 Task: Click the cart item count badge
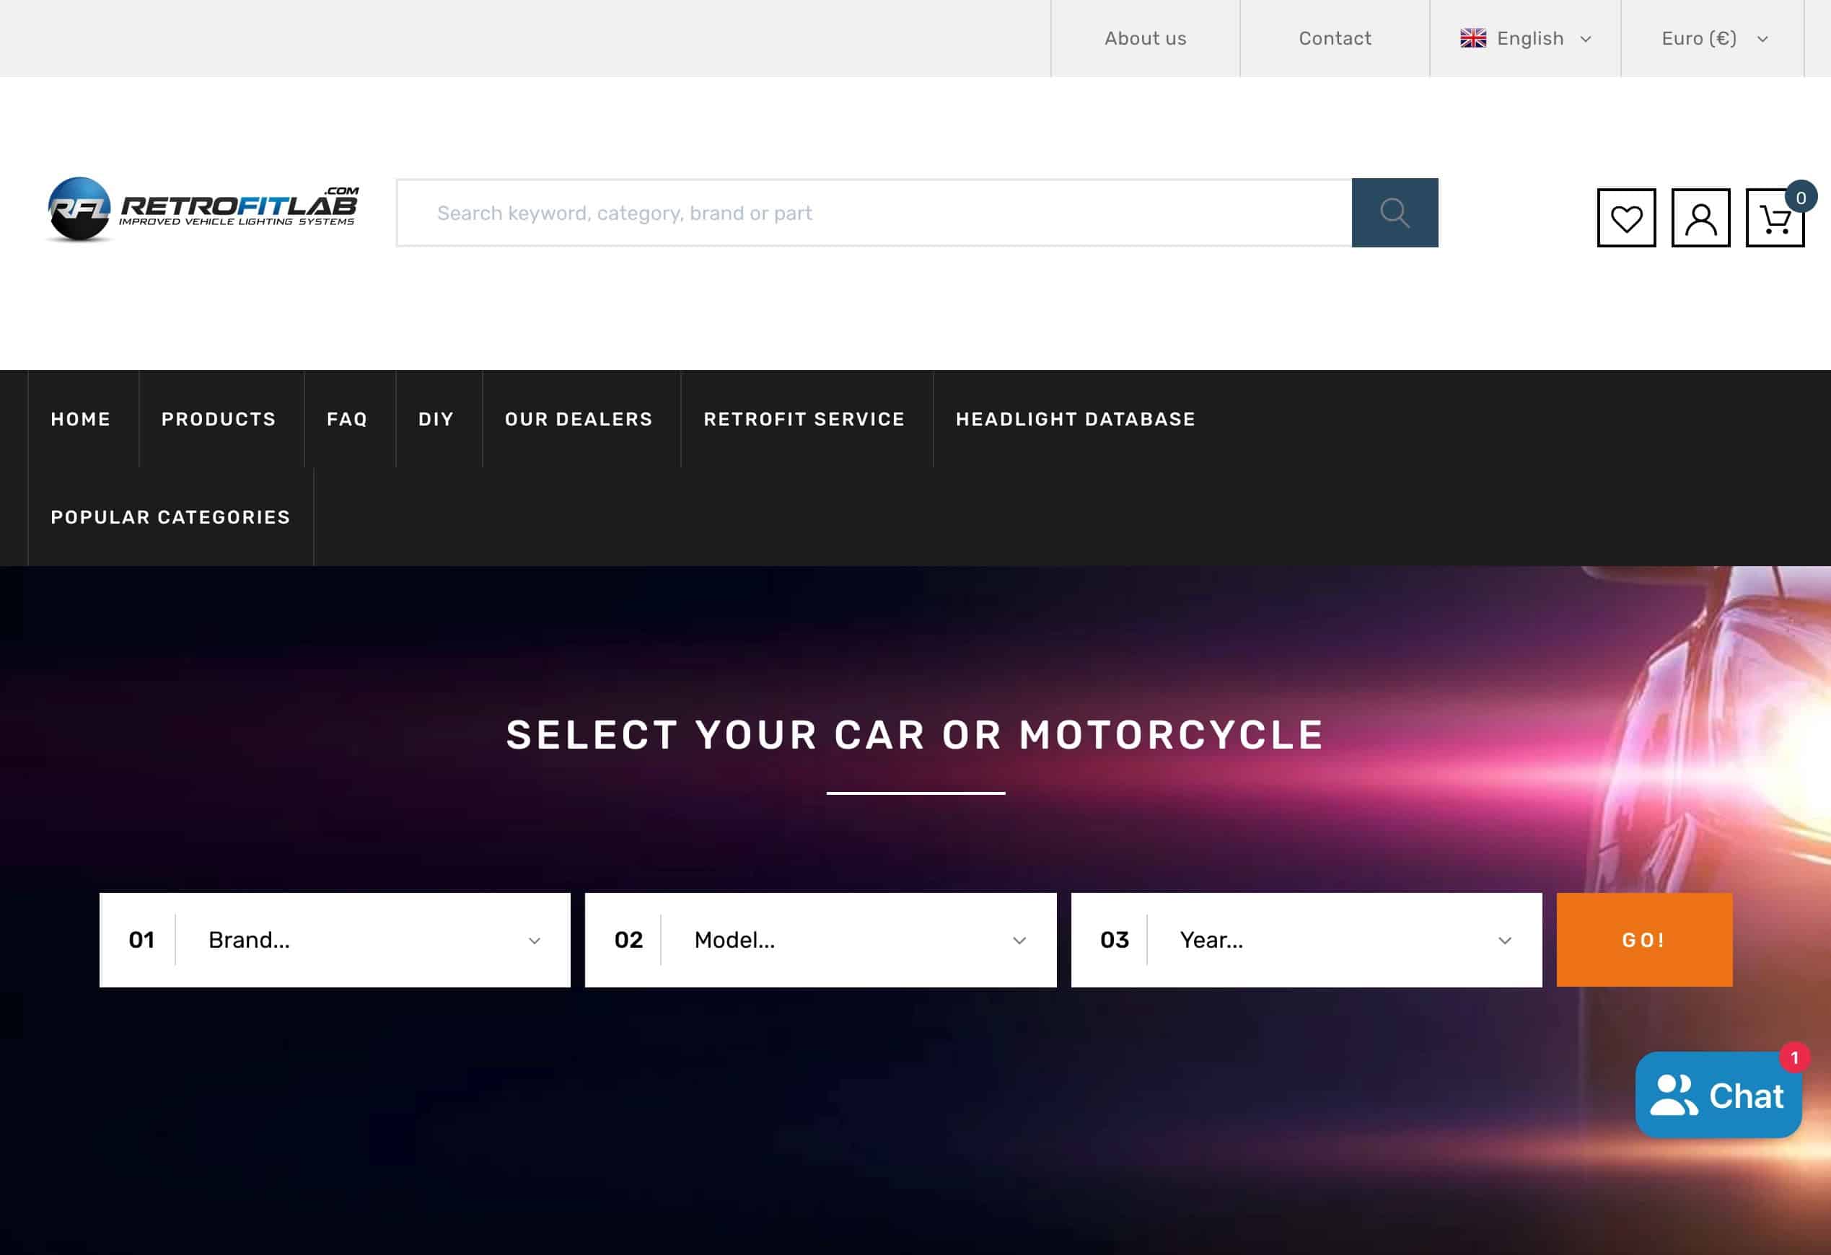point(1800,197)
